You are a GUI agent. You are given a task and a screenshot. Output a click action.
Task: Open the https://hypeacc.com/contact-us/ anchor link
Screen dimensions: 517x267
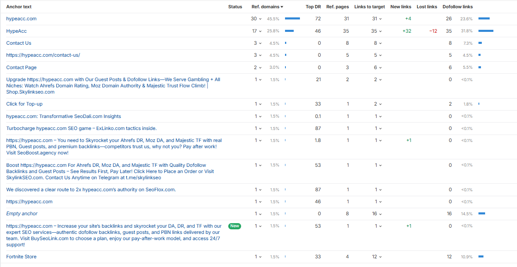click(x=43, y=55)
